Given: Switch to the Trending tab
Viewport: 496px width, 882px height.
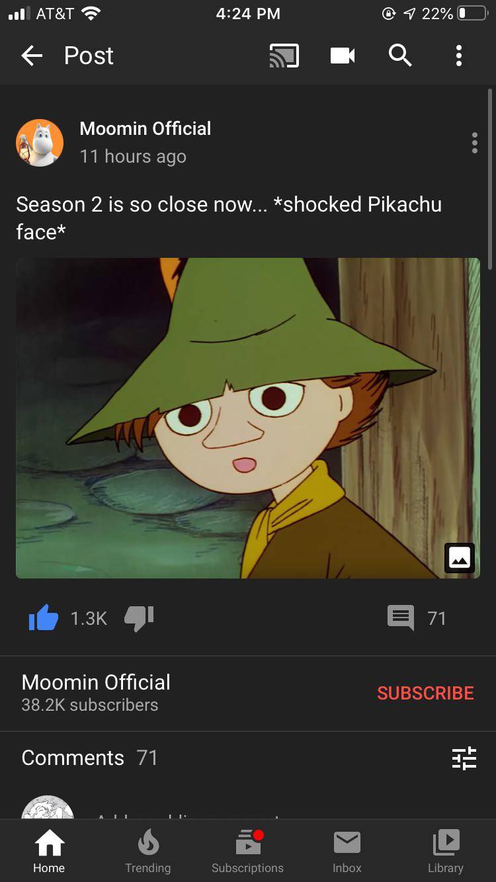Looking at the screenshot, I should coord(148,852).
